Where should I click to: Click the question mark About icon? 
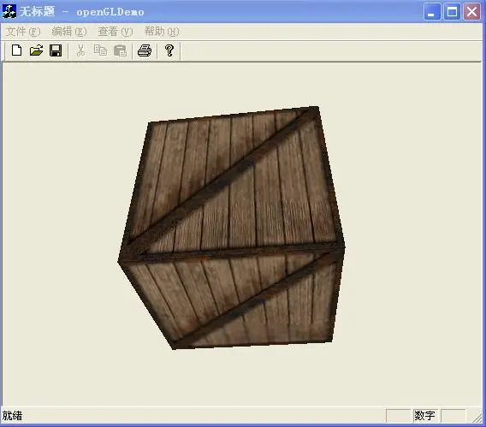(169, 50)
